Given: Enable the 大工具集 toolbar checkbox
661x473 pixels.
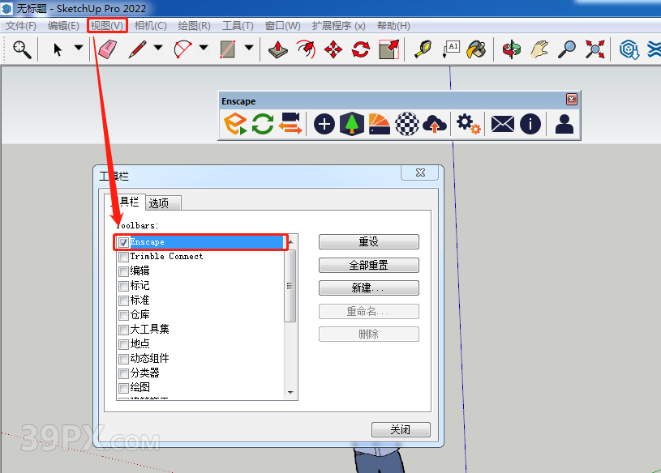Looking at the screenshot, I should [x=123, y=330].
